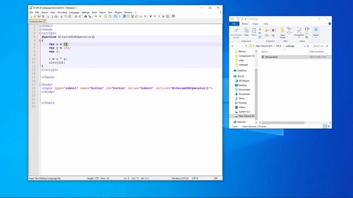Toggle Synchronize Vertical Scrolling in Notepad++
The image size is (353, 198).
[105, 16]
